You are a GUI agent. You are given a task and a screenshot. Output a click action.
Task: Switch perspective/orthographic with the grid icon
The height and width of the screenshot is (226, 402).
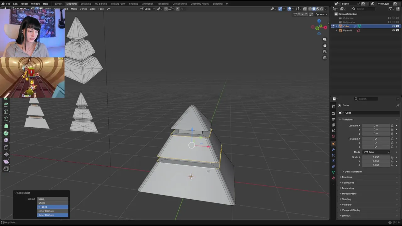coord(324,57)
